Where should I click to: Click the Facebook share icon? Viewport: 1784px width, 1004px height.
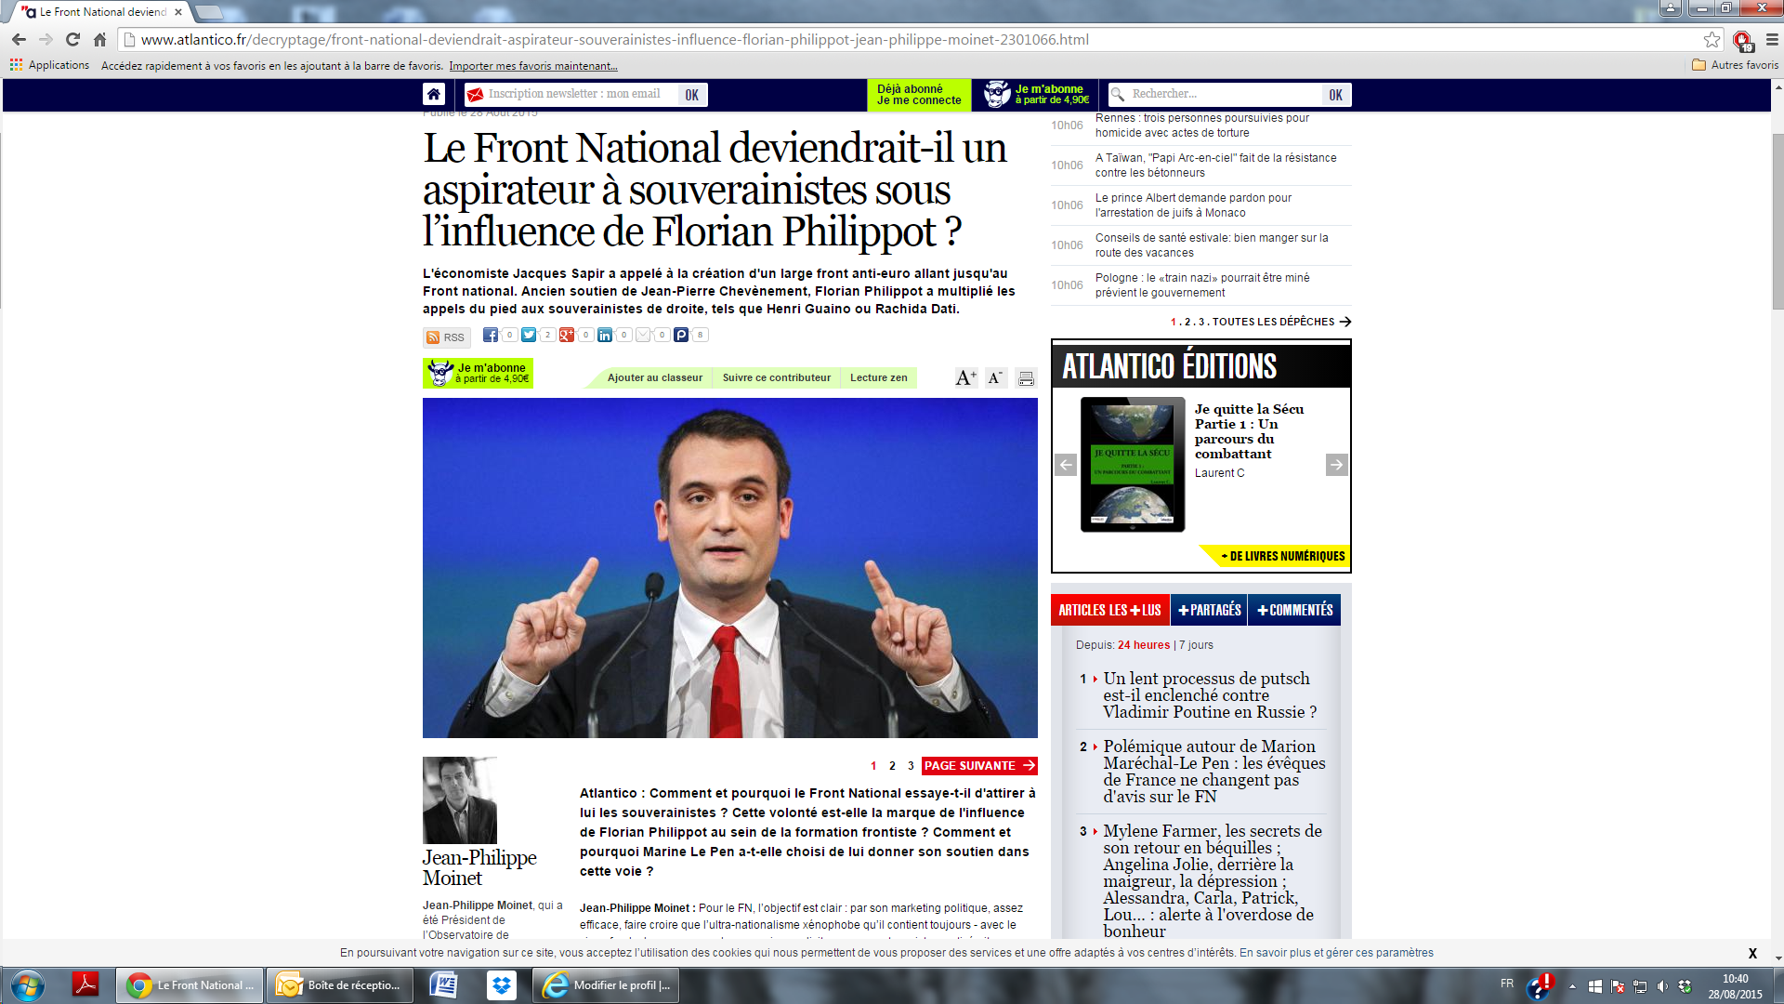[491, 335]
